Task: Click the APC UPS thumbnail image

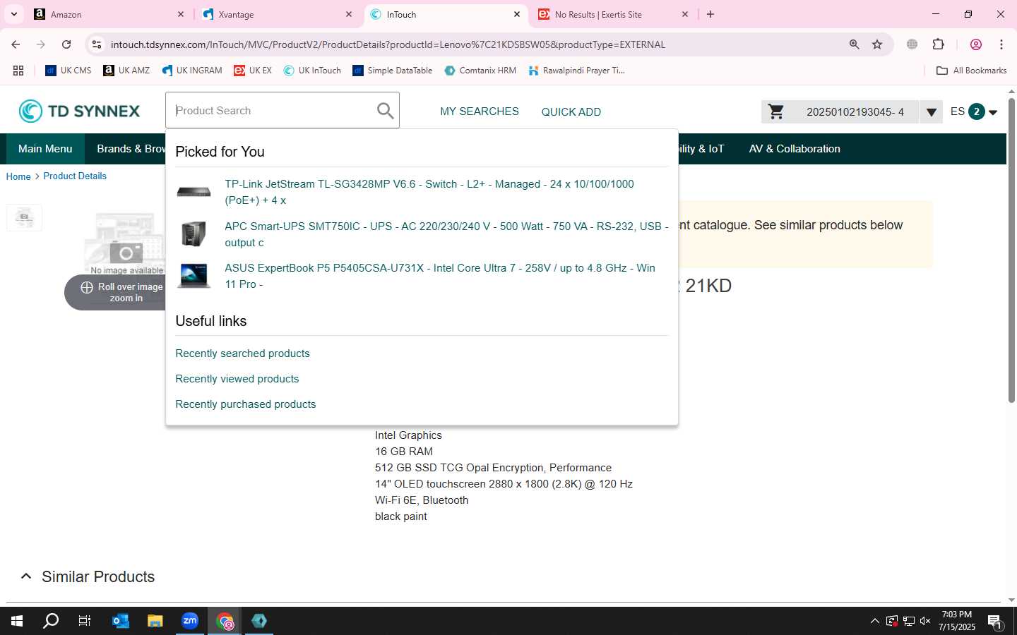Action: [x=194, y=234]
